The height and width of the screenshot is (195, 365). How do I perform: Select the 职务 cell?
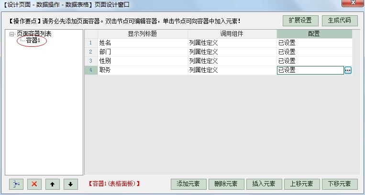143,70
